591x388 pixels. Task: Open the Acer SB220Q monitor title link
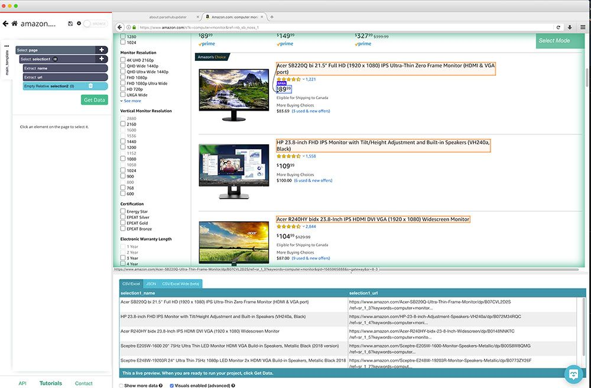(385, 69)
